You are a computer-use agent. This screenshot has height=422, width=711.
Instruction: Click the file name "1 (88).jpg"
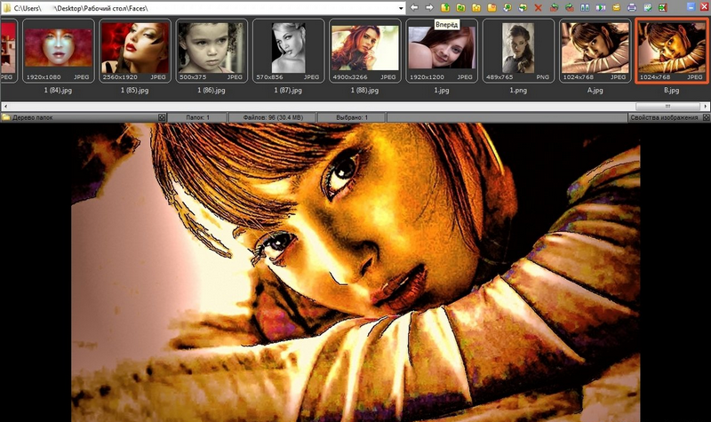click(x=364, y=91)
